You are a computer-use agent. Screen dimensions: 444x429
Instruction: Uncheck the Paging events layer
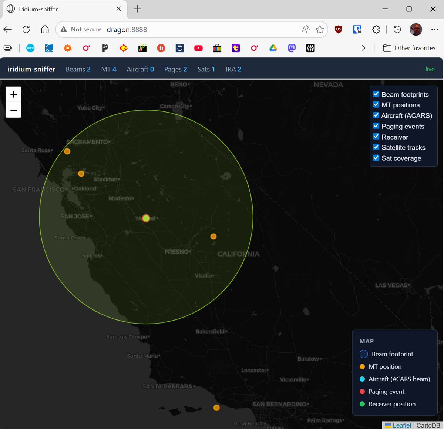376,126
